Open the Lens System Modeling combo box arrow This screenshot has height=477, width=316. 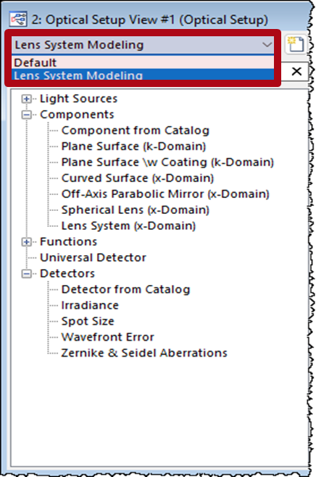[267, 45]
